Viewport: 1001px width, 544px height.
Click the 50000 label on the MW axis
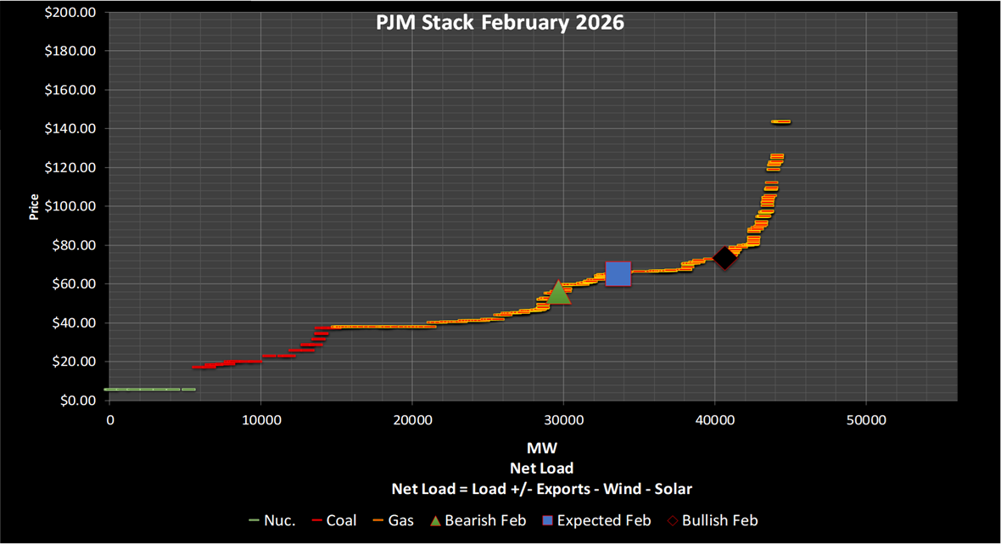864,420
